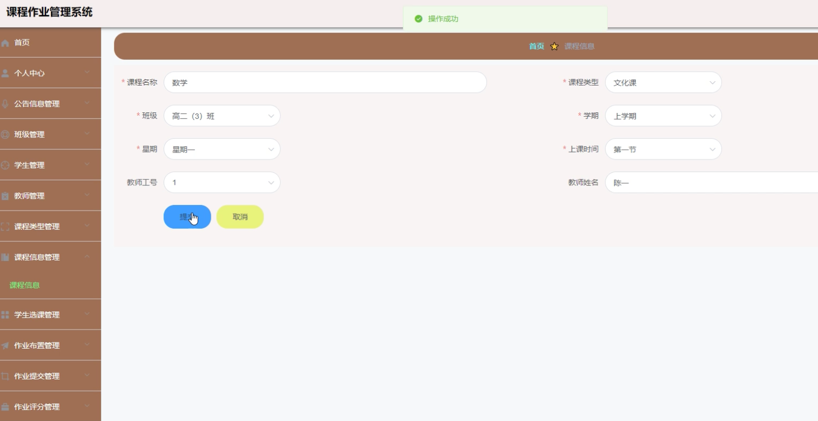Open the 学期 dropdown showing 上学期
Viewport: 818px width, 421px height.
[663, 116]
